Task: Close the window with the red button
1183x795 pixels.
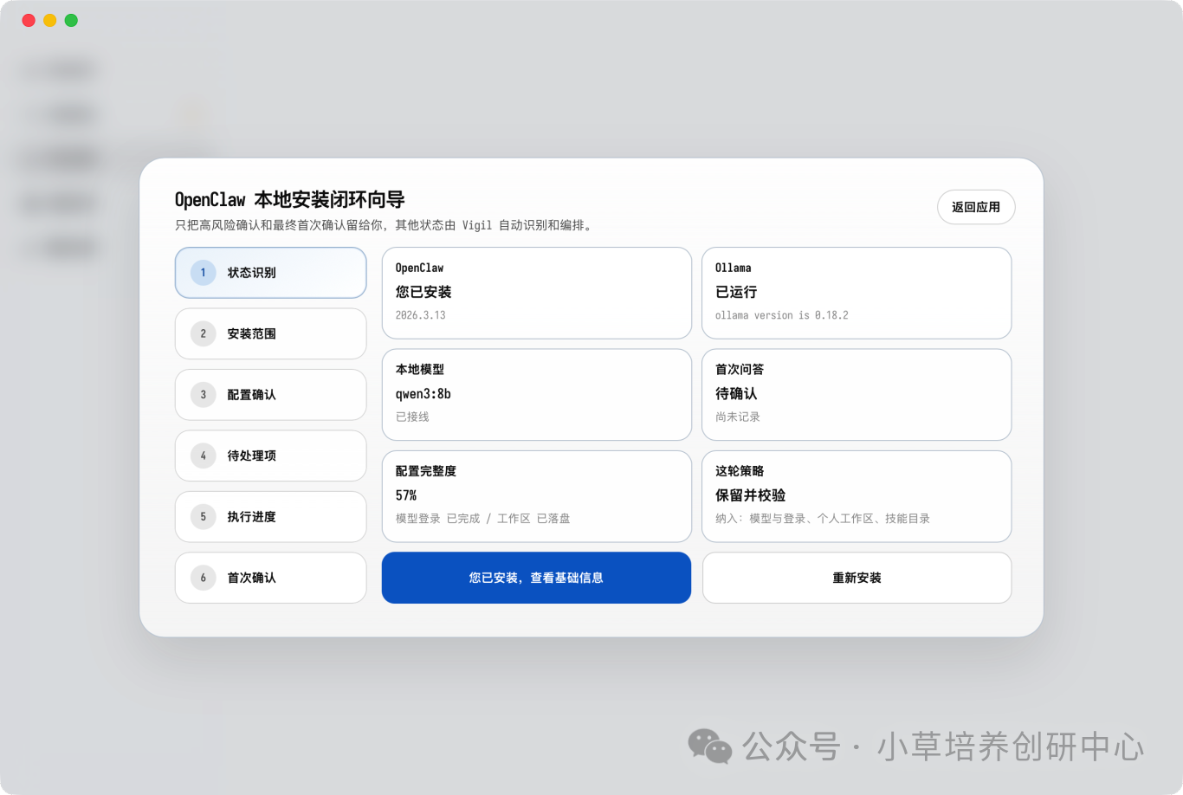Action: click(29, 20)
